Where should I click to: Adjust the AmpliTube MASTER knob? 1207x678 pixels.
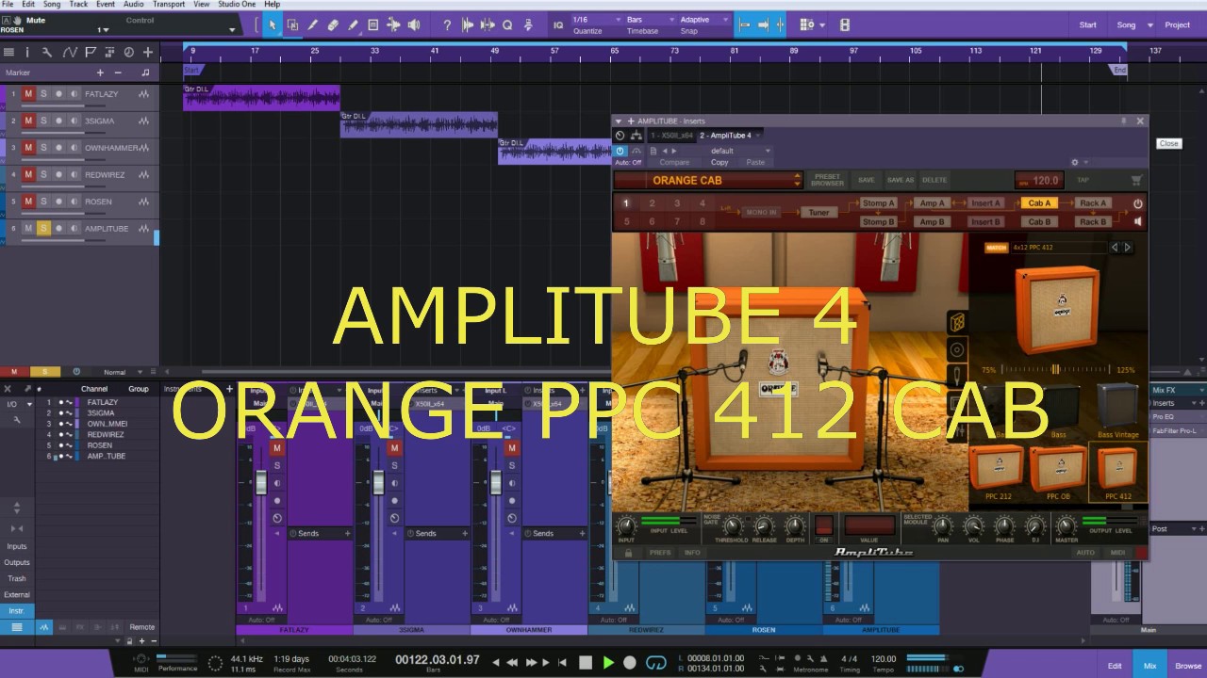point(1066,525)
